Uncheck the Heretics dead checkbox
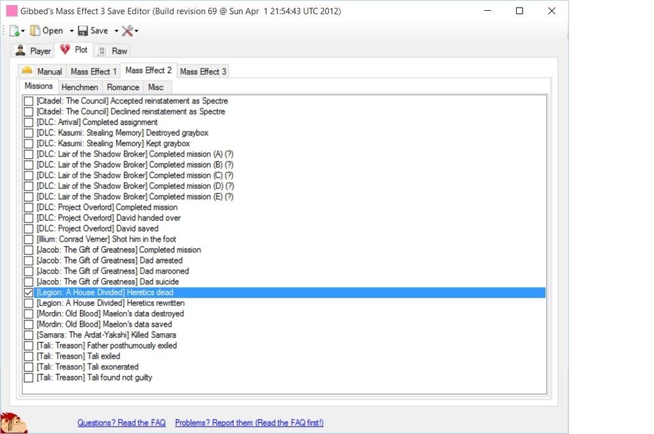The height and width of the screenshot is (434, 654). [29, 292]
